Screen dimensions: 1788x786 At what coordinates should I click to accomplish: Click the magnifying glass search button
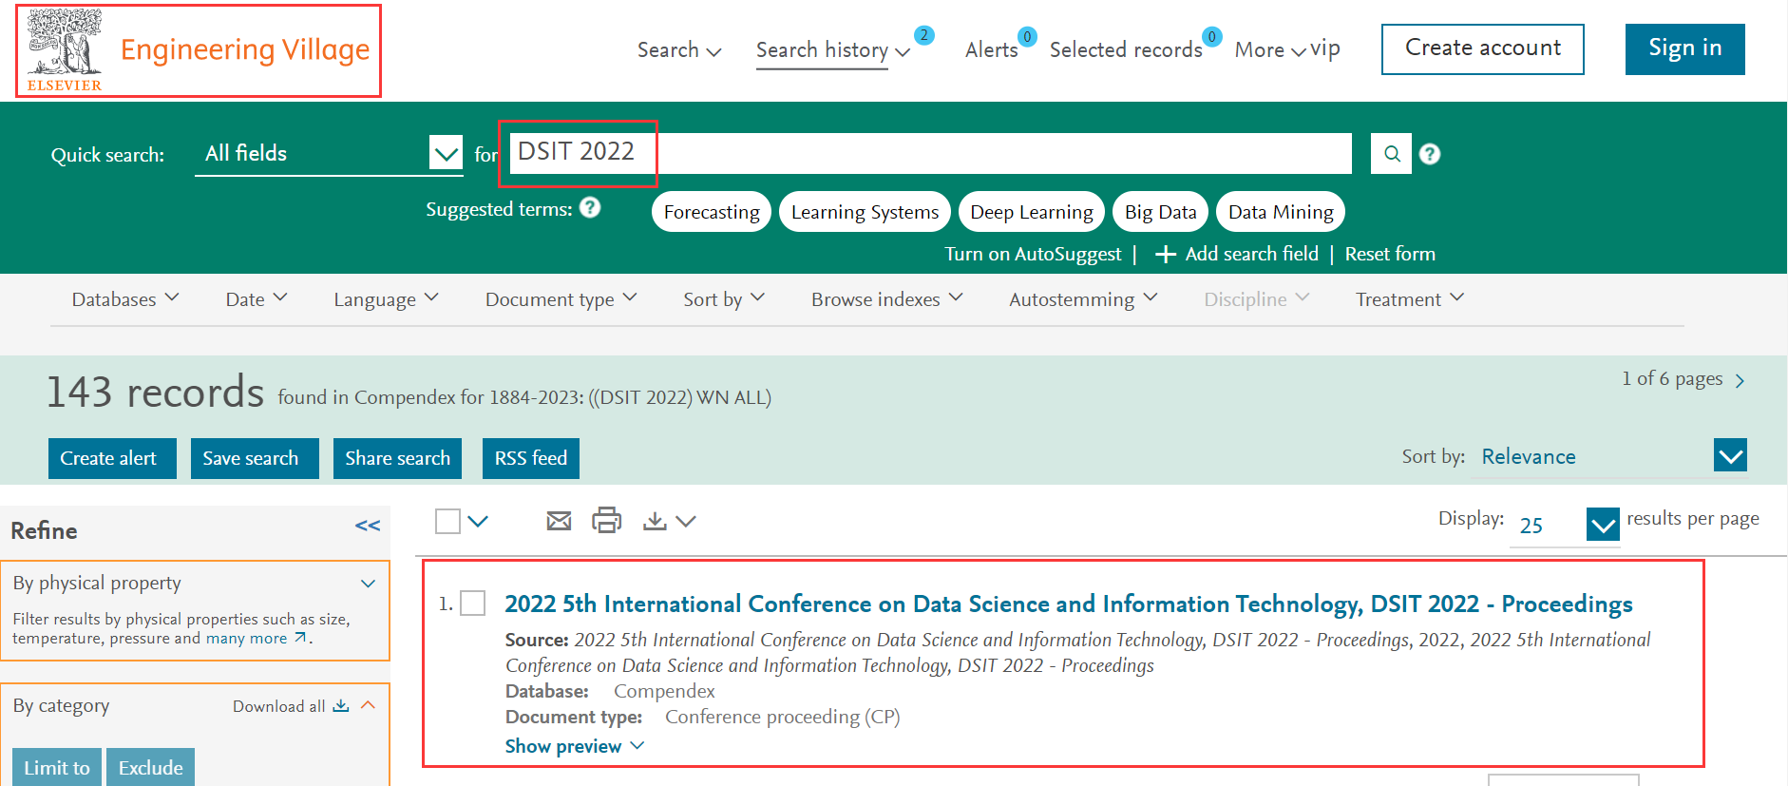click(1391, 154)
